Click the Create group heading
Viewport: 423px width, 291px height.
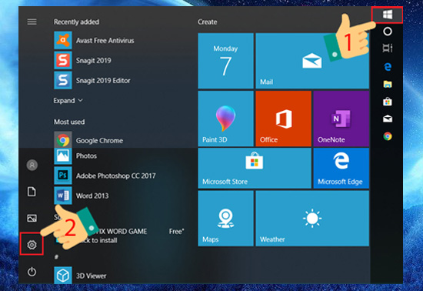point(207,22)
